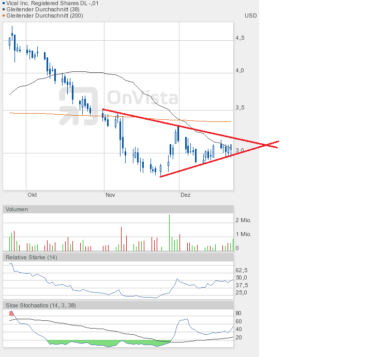Click the blue Vical Inc. legend square
This screenshot has width=375, height=357.
pyautogui.click(x=4, y=3)
